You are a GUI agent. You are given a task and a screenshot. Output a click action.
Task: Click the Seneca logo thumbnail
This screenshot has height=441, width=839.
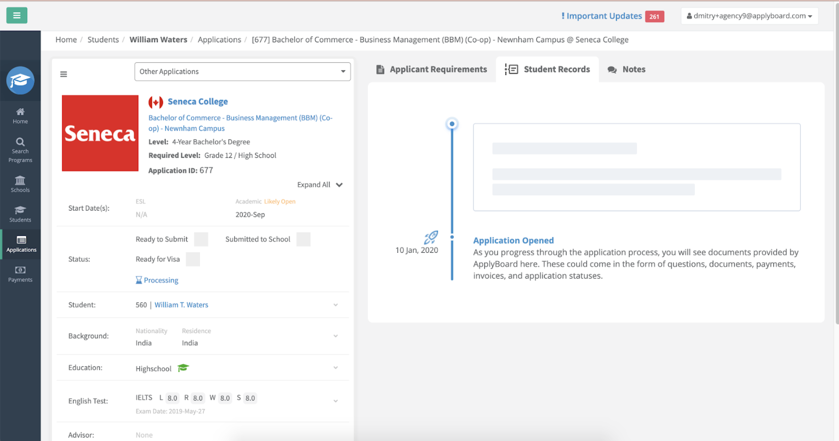click(x=100, y=133)
